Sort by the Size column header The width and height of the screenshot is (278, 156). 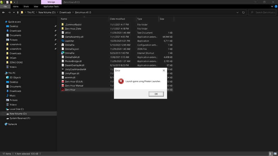pyautogui.click(x=162, y=19)
